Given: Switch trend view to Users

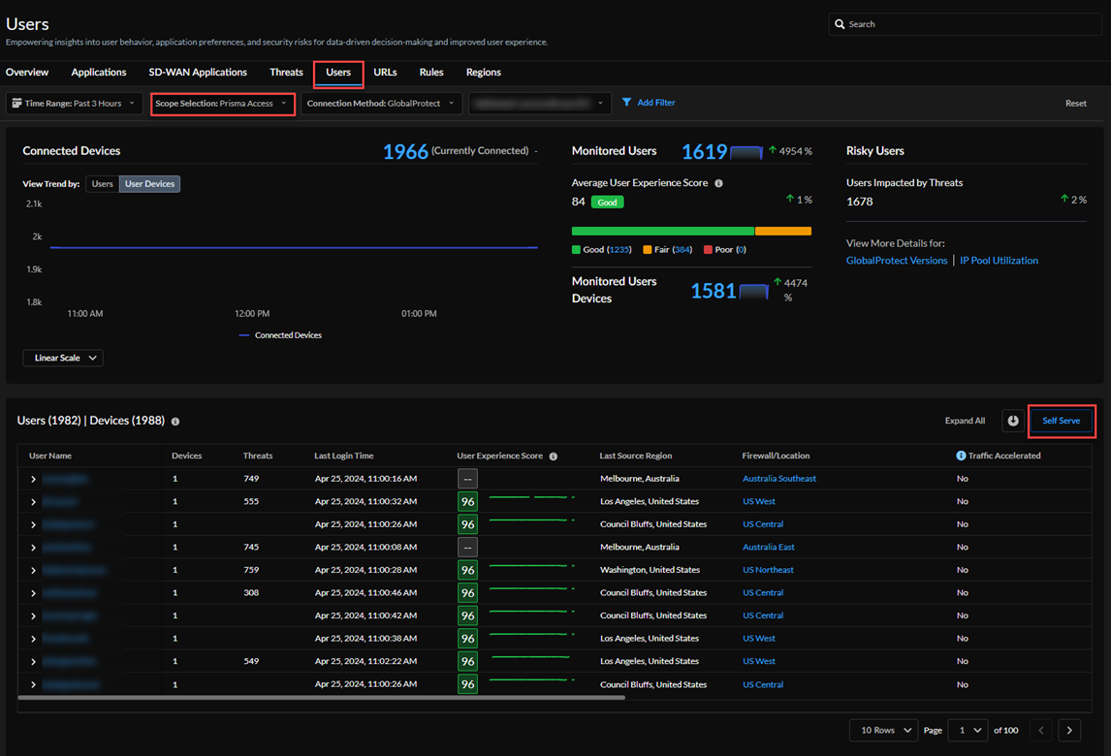Looking at the screenshot, I should click(102, 184).
